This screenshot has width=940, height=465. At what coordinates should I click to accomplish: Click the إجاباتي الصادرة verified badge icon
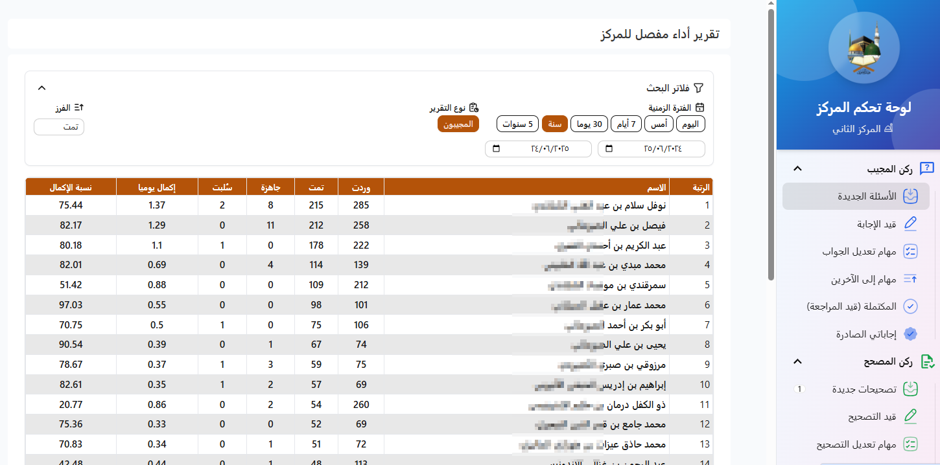coord(911,334)
